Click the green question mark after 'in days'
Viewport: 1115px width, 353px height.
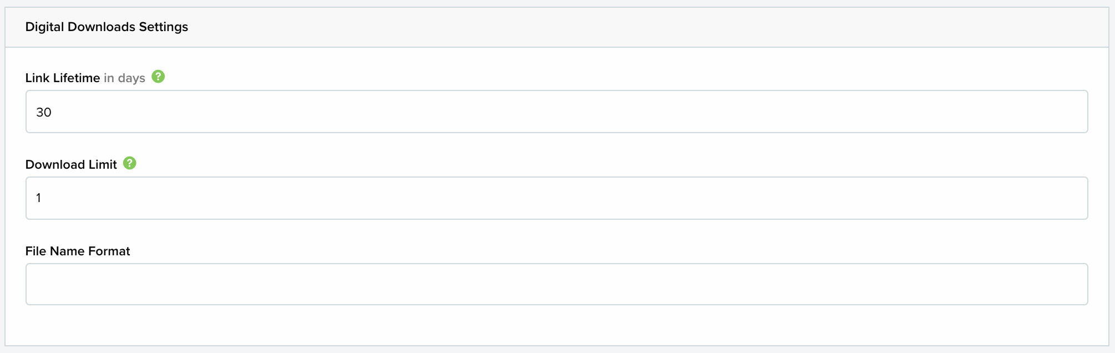[158, 77]
